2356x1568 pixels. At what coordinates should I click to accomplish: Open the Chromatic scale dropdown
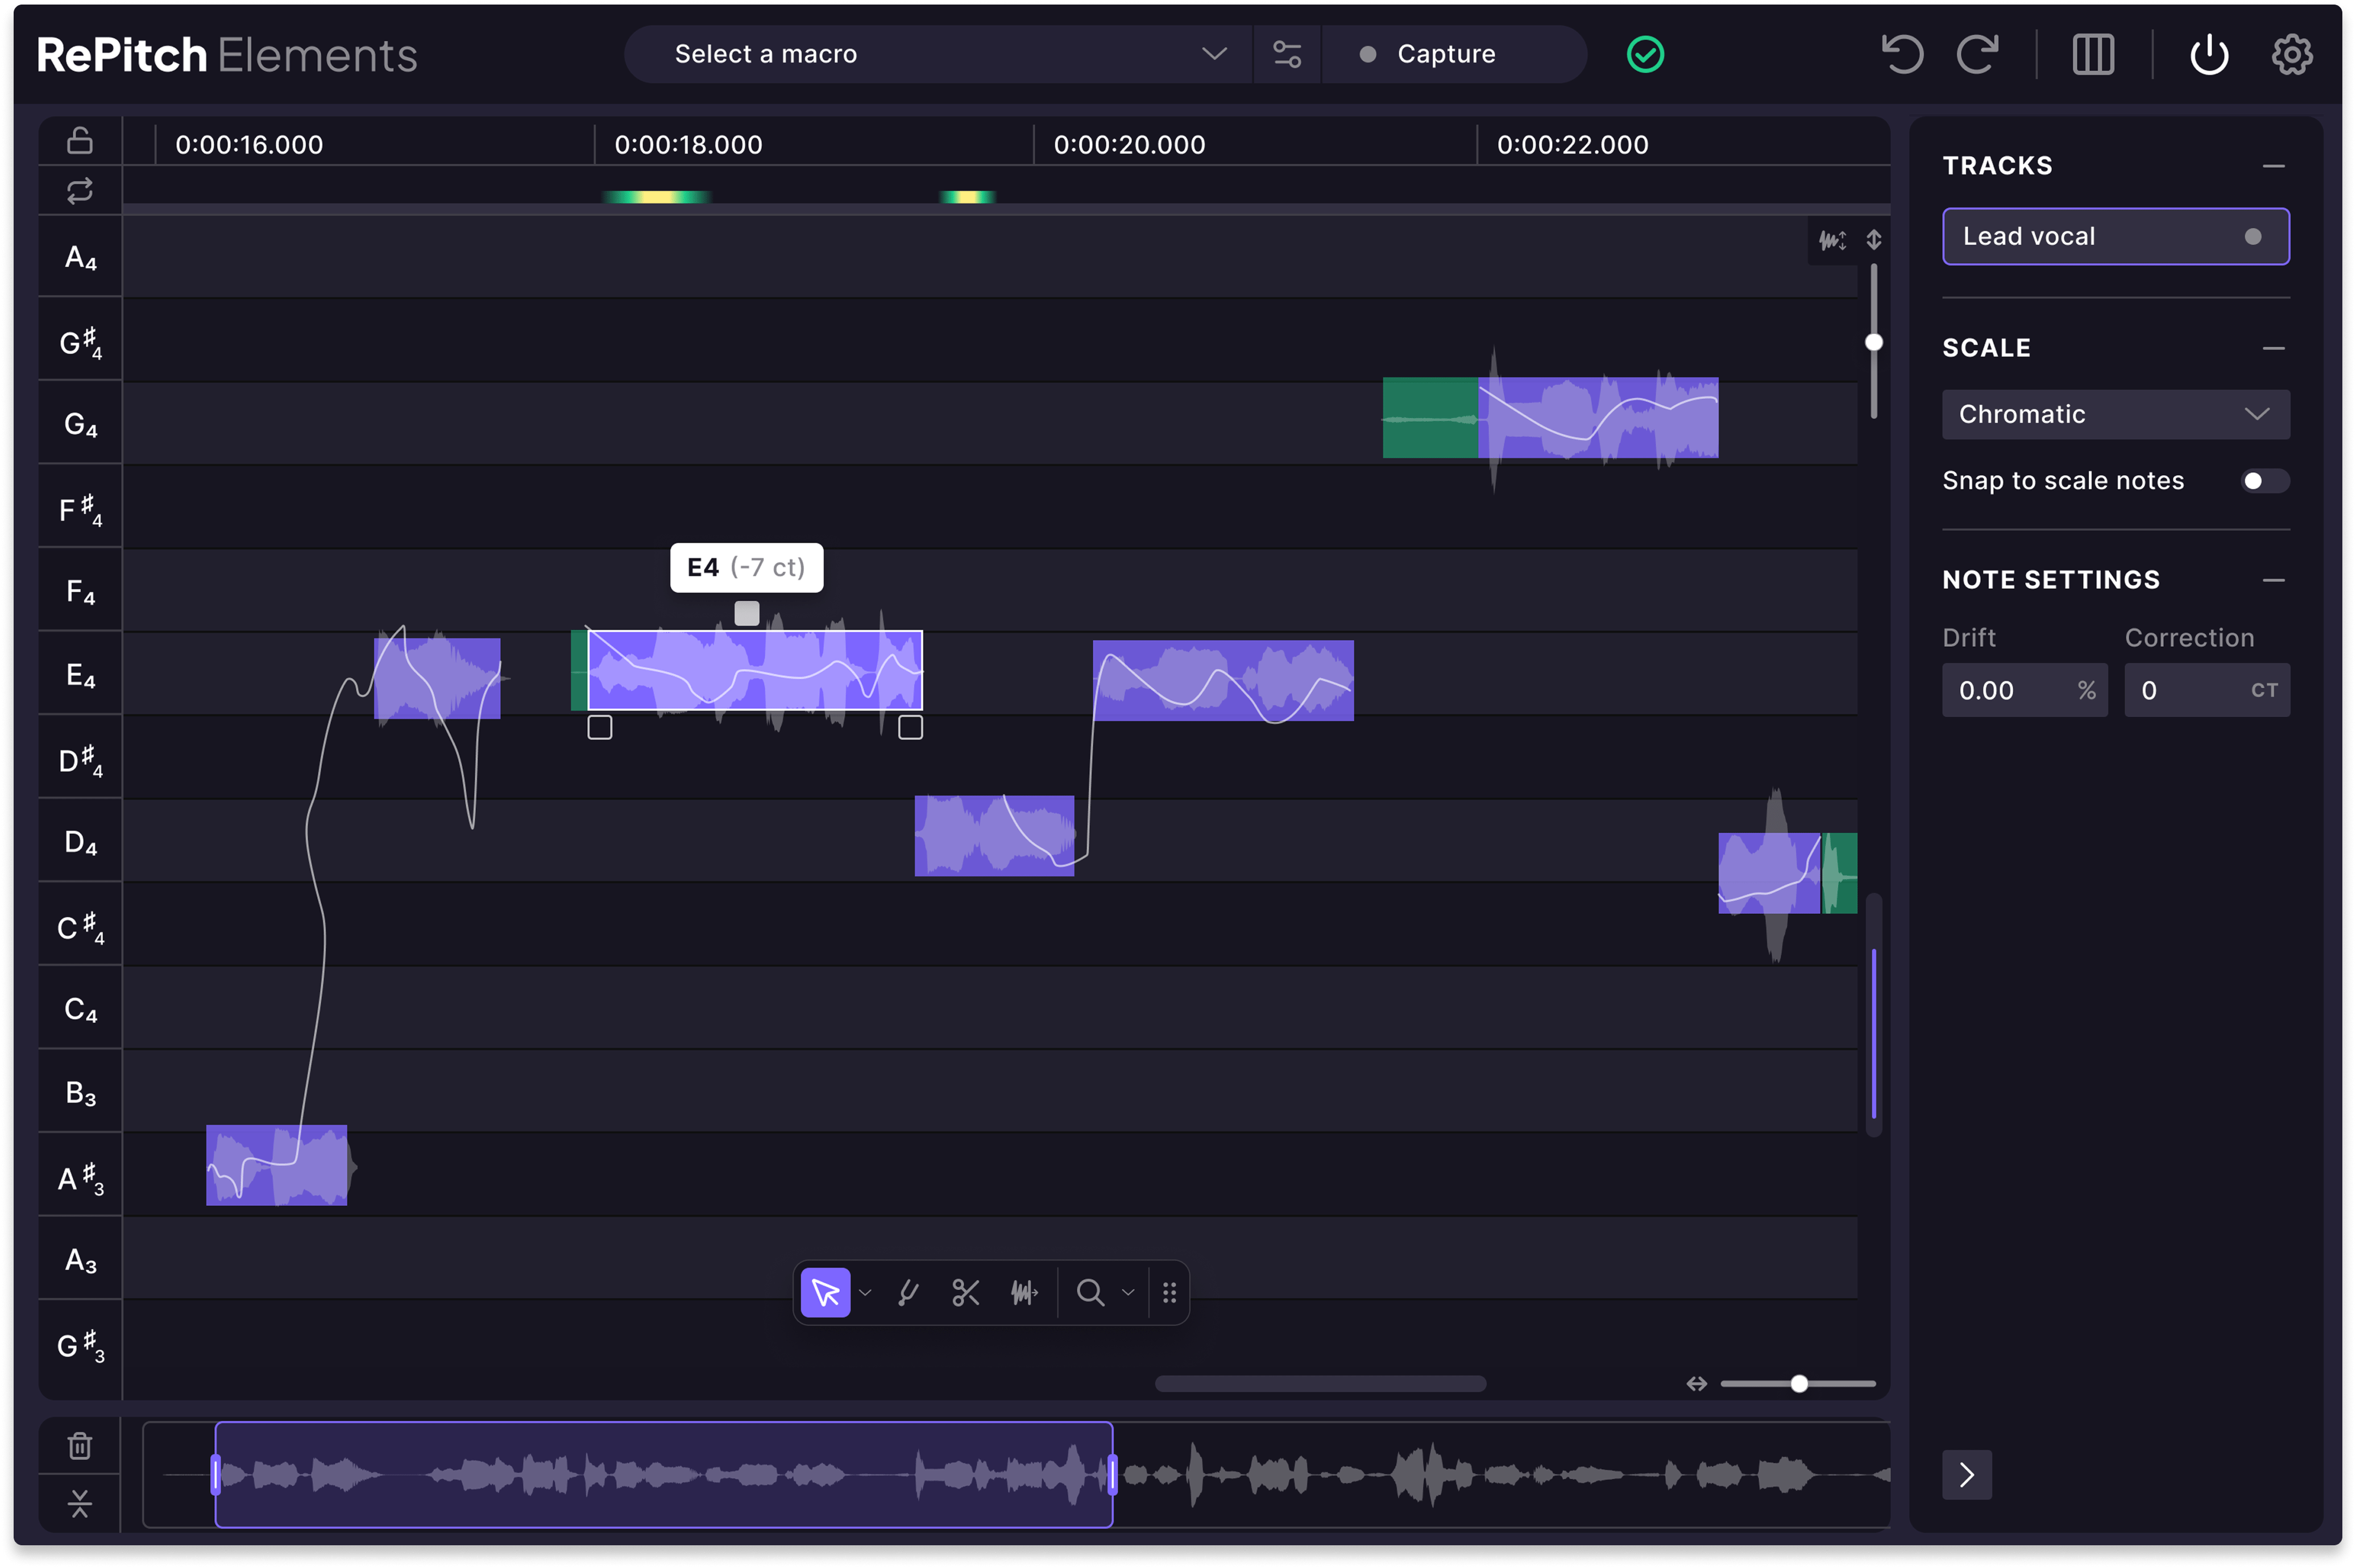tap(2115, 414)
